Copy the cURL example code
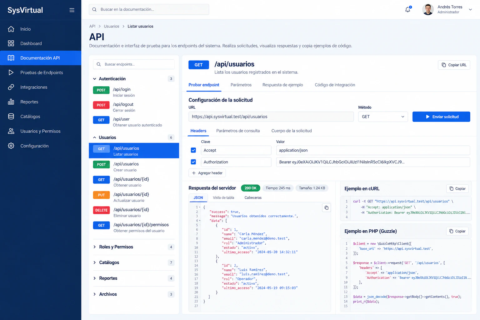Viewport: 480px width, 320px height. click(457, 189)
